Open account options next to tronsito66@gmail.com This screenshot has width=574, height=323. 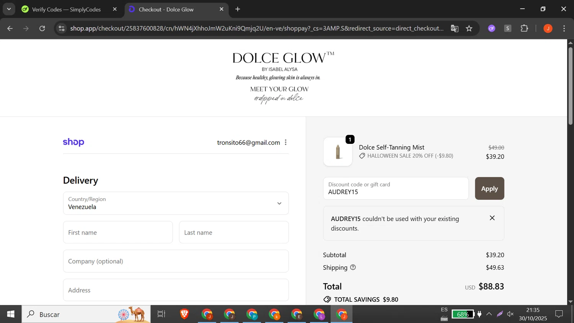tap(285, 142)
